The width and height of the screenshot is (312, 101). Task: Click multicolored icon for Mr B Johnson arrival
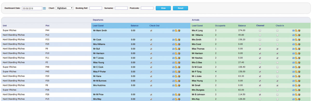[299, 95]
